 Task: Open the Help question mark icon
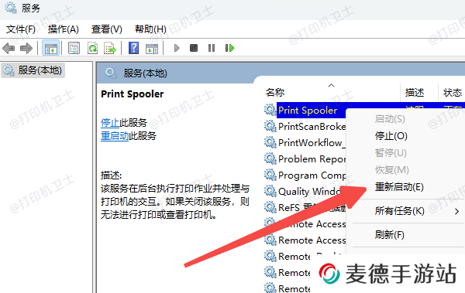click(x=134, y=48)
